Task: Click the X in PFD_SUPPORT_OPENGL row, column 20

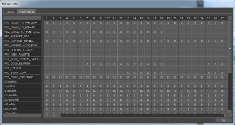Action: 175,41
